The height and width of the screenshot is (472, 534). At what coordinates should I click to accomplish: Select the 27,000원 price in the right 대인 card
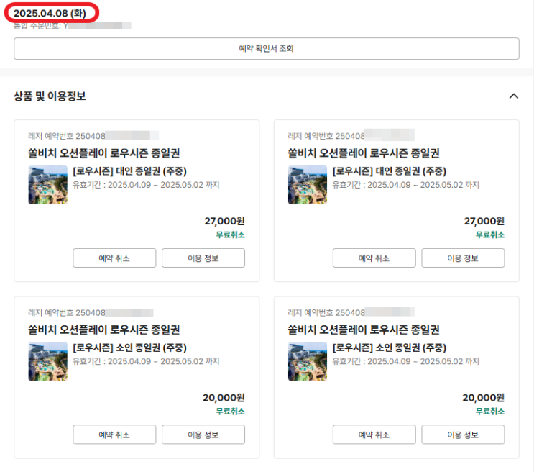tap(484, 222)
